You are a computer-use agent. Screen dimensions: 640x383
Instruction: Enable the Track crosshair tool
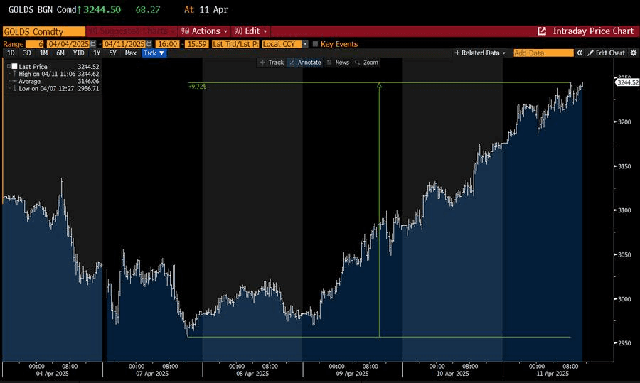point(272,63)
